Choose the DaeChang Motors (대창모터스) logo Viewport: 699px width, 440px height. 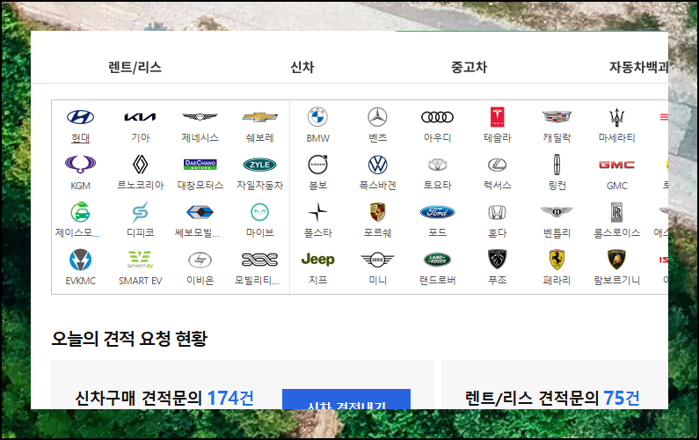[x=200, y=165]
